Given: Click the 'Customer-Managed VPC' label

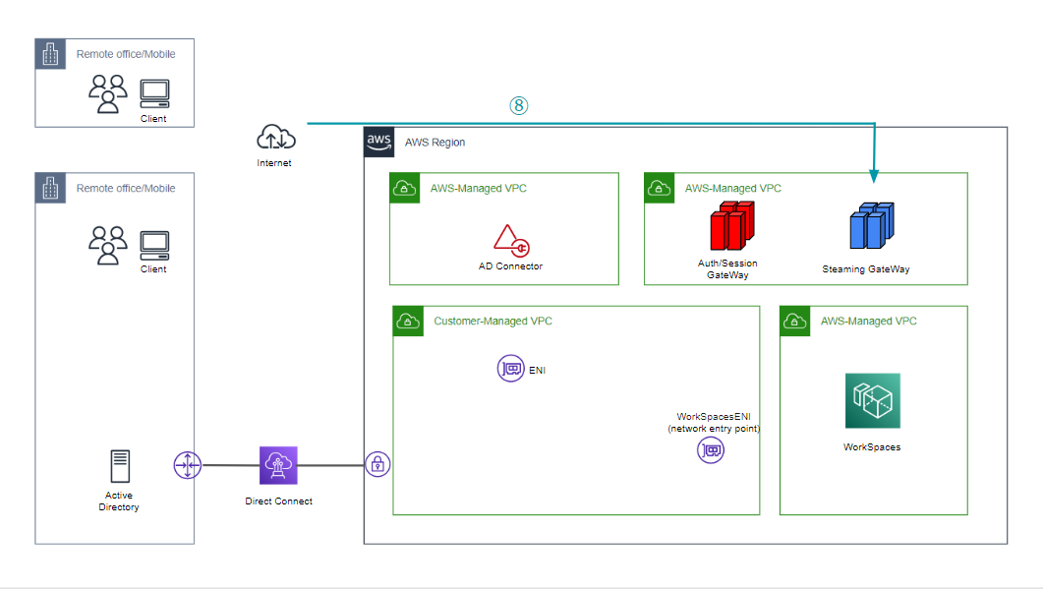Looking at the screenshot, I should pyautogui.click(x=493, y=321).
